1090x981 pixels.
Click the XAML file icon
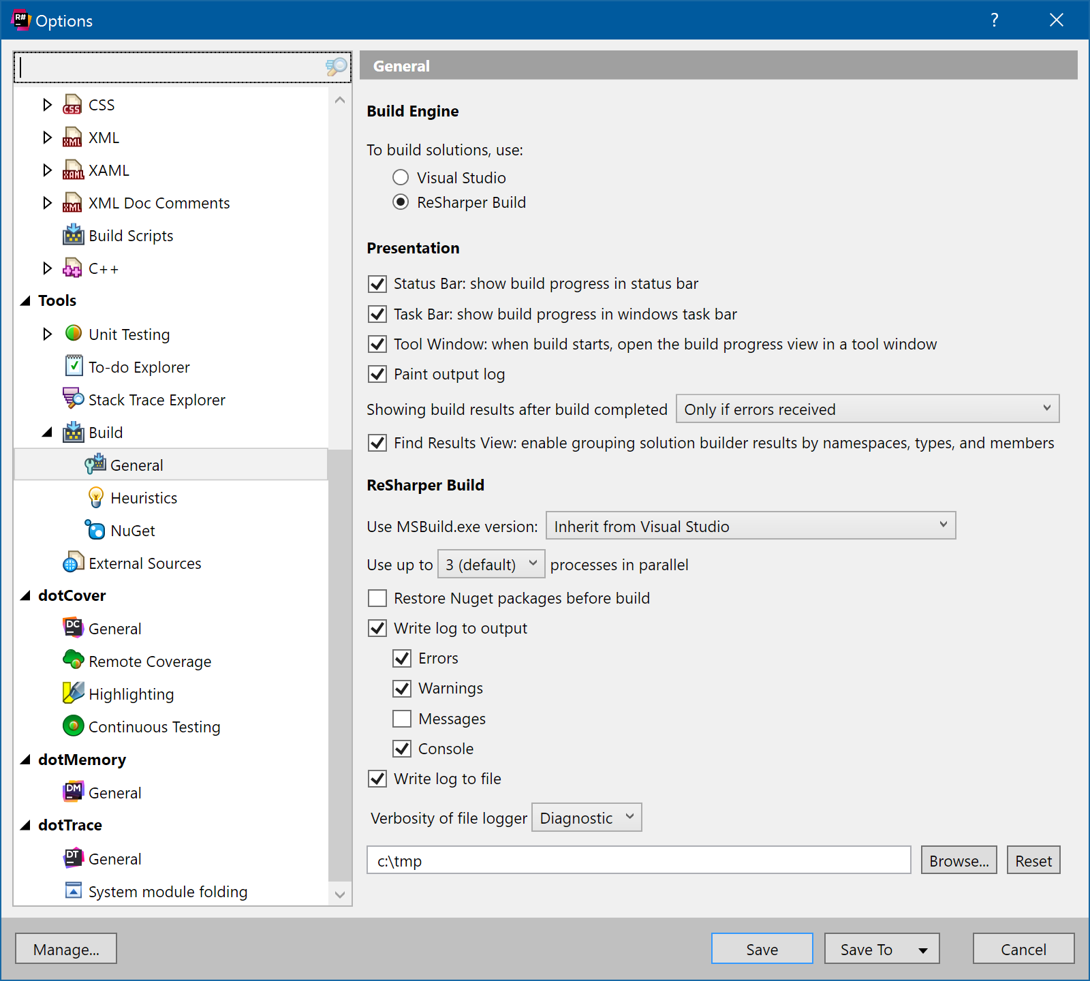click(73, 170)
